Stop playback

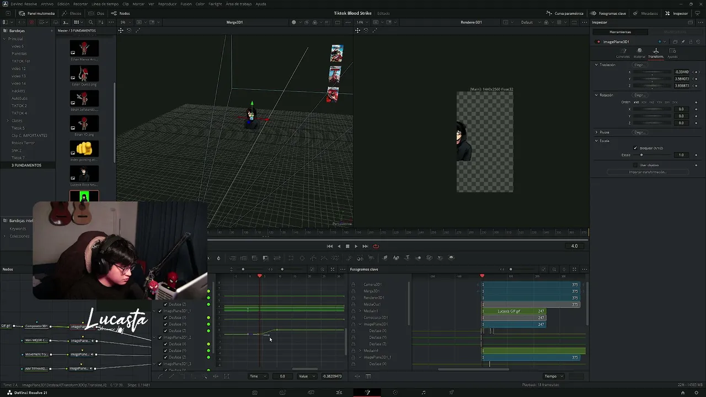click(x=347, y=246)
